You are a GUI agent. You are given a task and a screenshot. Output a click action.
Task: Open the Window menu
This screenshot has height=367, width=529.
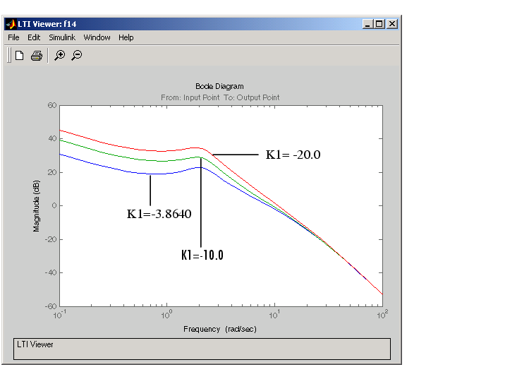pos(97,37)
